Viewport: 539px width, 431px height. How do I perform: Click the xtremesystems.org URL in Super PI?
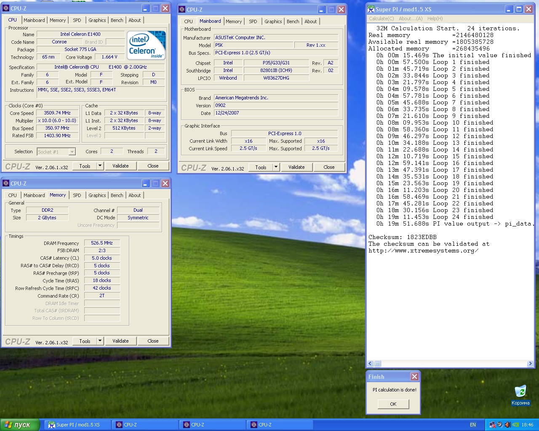click(x=423, y=251)
